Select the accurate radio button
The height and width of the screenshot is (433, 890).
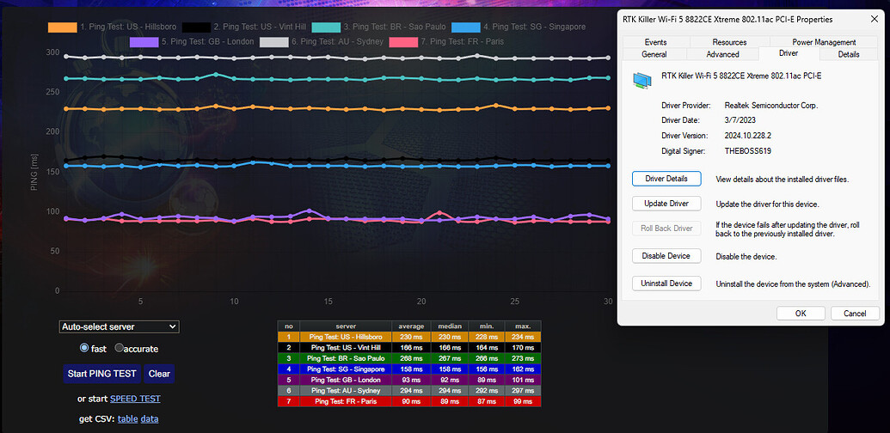120,349
